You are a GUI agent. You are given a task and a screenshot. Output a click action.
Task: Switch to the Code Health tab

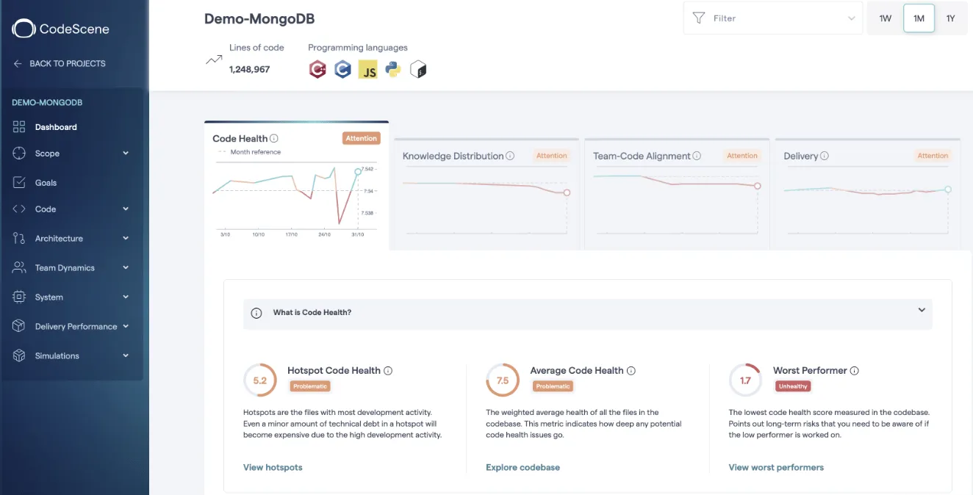pos(296,185)
